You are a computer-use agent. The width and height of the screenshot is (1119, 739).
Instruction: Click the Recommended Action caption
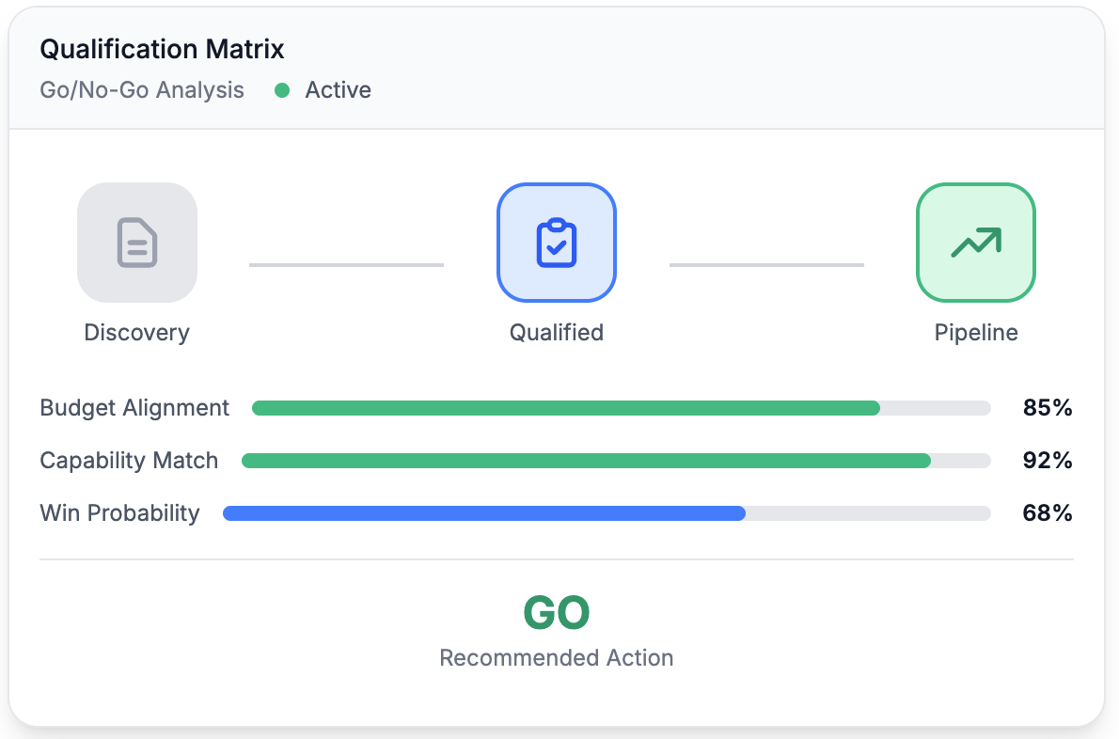[x=557, y=658]
